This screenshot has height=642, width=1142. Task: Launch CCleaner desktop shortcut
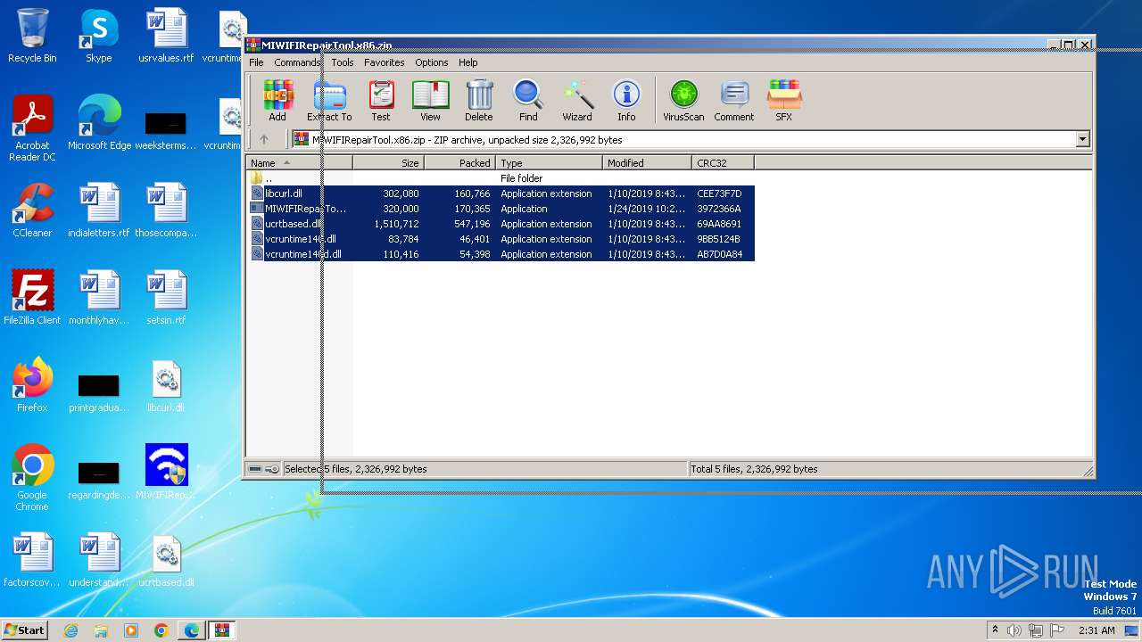(x=32, y=210)
